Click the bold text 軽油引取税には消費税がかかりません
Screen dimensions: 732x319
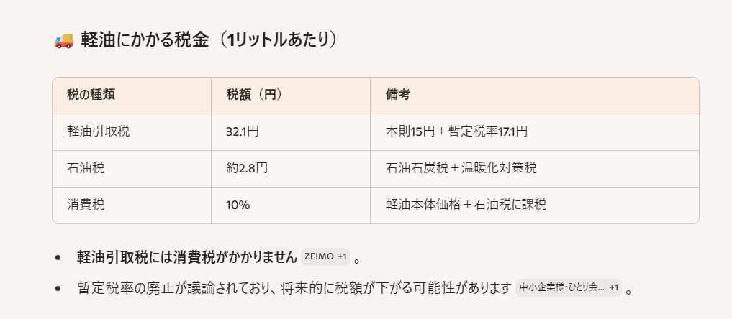point(186,256)
